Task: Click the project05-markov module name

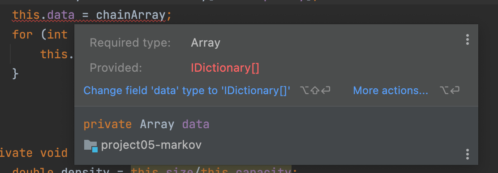Action: (x=151, y=145)
